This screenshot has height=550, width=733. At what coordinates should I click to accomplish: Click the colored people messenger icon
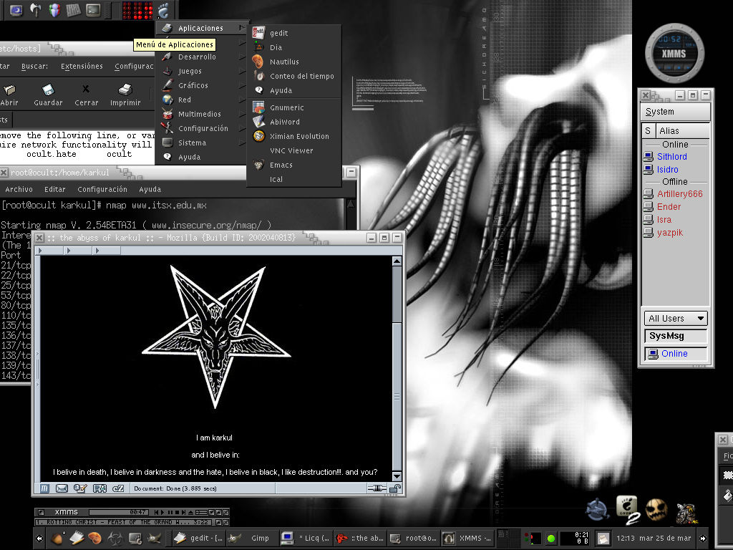click(54, 10)
